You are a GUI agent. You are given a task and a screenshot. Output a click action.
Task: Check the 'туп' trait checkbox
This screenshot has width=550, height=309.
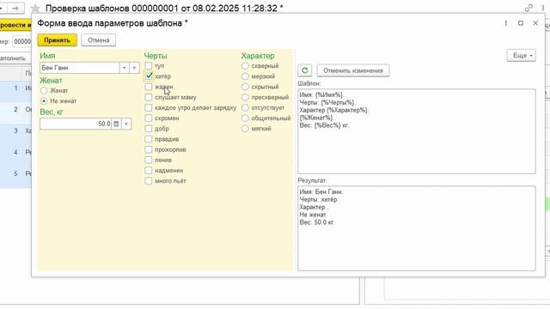[x=149, y=66]
